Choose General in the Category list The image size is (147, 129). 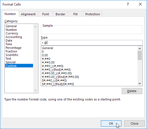[19, 26]
